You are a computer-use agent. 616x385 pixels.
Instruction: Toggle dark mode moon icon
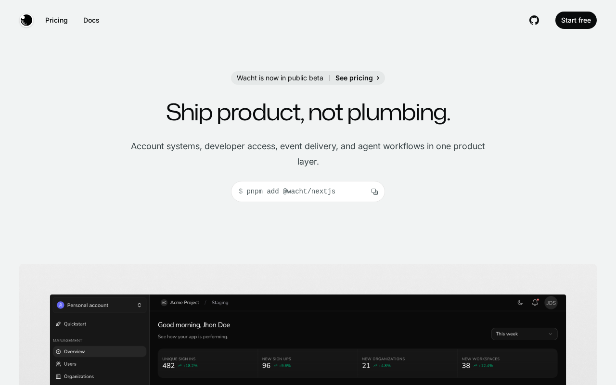(x=520, y=303)
